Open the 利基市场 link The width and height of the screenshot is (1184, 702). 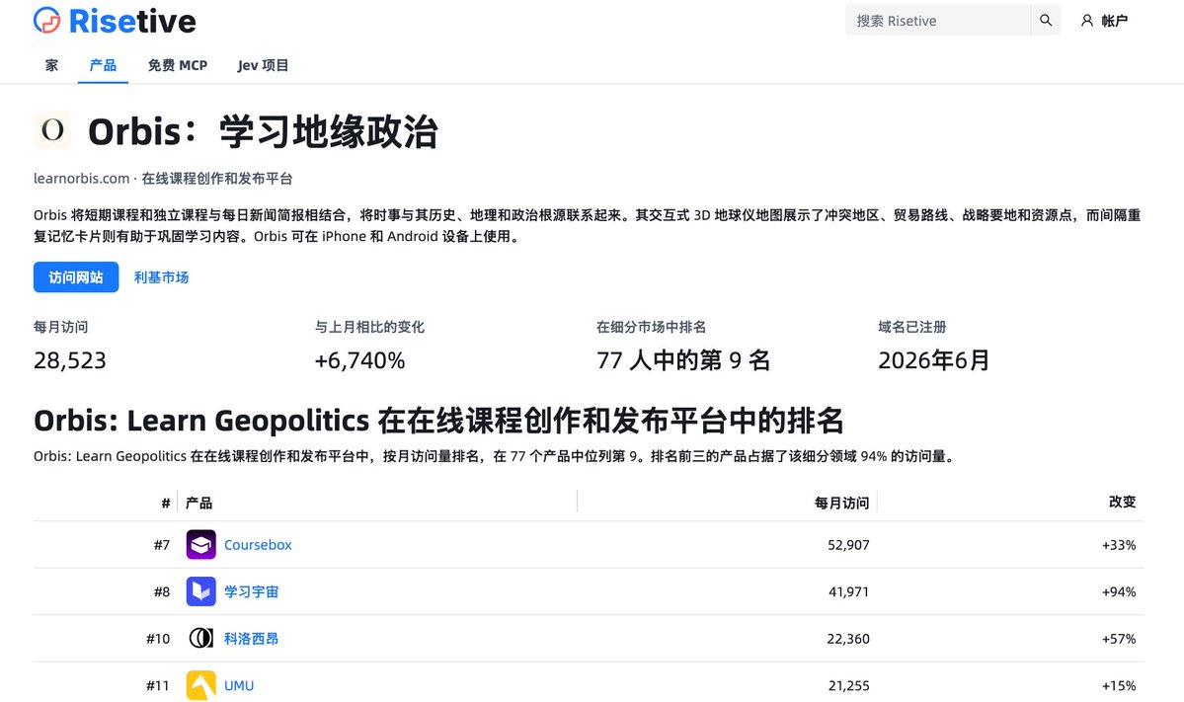[x=161, y=277]
